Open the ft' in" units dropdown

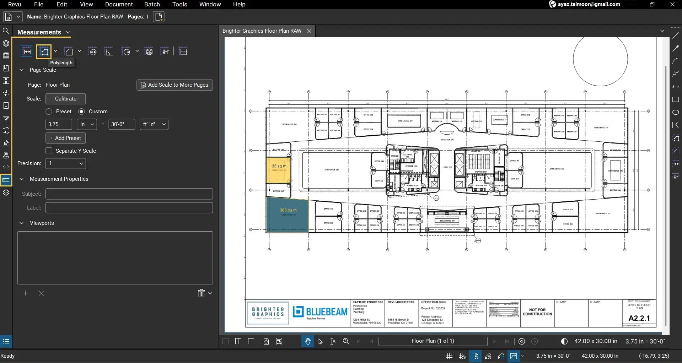(154, 124)
